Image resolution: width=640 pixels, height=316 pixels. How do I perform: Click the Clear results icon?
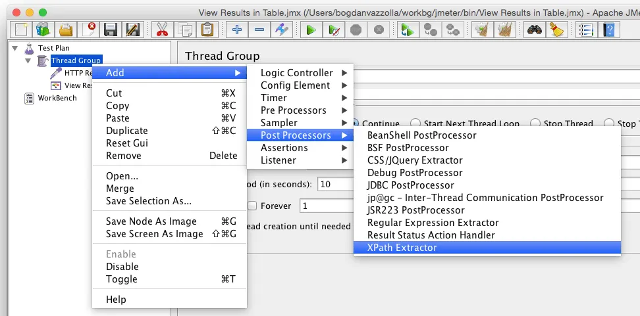483,30
